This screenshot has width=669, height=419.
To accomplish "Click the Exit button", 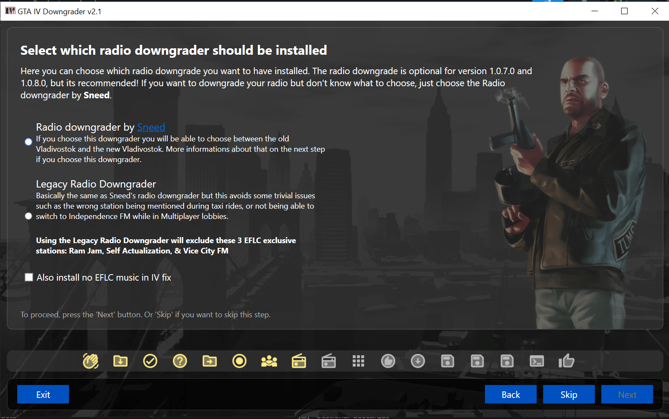I will click(x=43, y=394).
